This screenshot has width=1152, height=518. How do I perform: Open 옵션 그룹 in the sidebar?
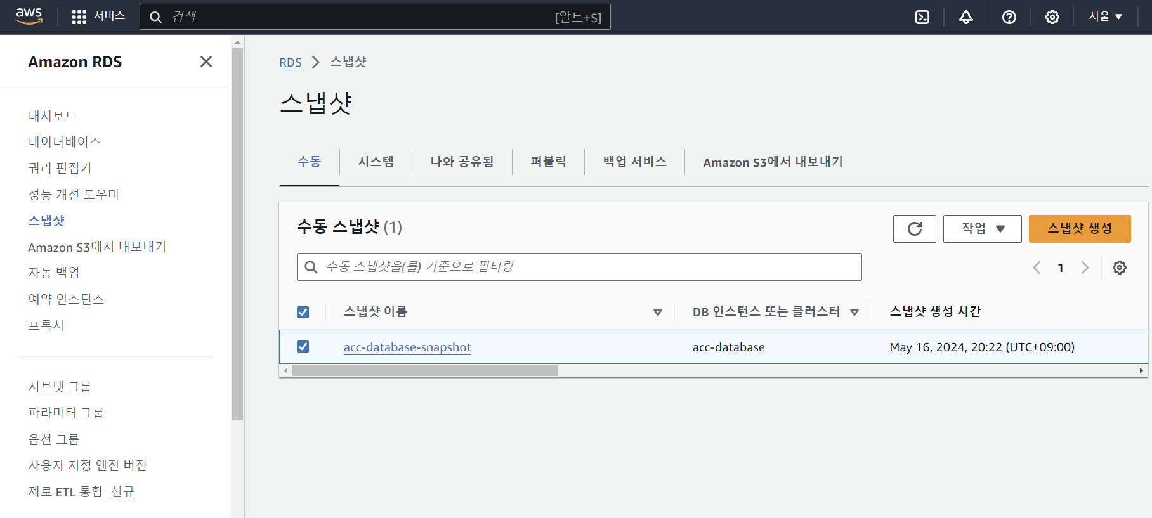pyautogui.click(x=53, y=439)
